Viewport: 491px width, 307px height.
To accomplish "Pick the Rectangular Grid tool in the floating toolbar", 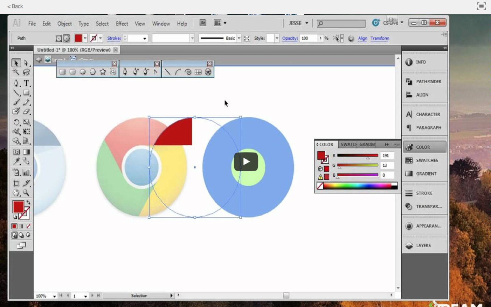I will tap(198, 72).
